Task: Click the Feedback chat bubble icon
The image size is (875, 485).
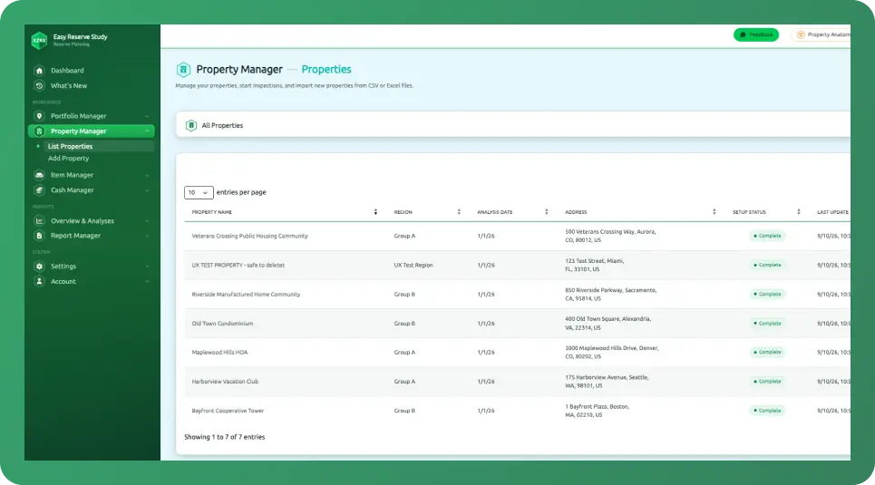Action: coord(743,34)
